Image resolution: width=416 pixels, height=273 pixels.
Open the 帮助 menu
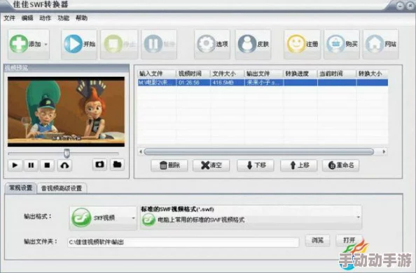(x=81, y=18)
